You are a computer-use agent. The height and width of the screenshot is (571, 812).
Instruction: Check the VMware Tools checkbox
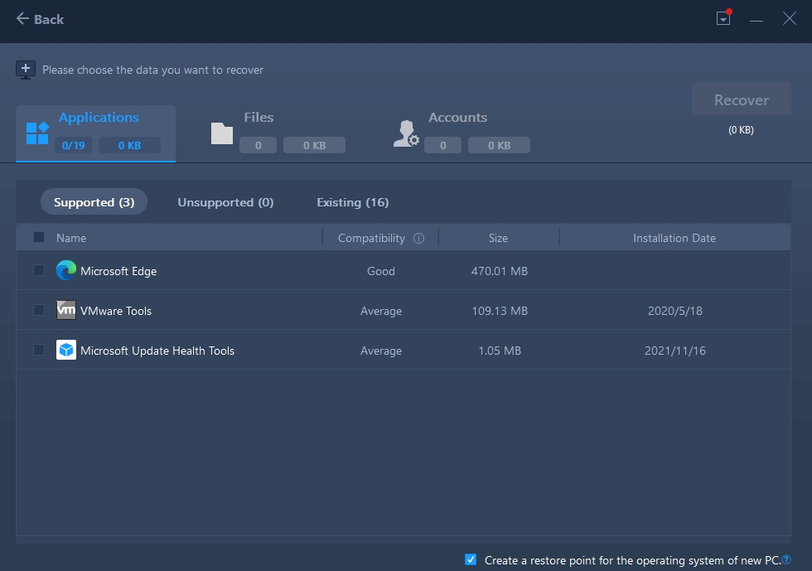tap(39, 310)
